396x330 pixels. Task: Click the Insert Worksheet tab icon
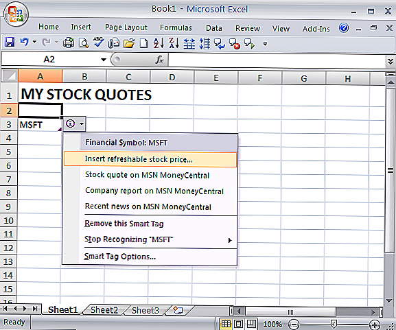(178, 310)
